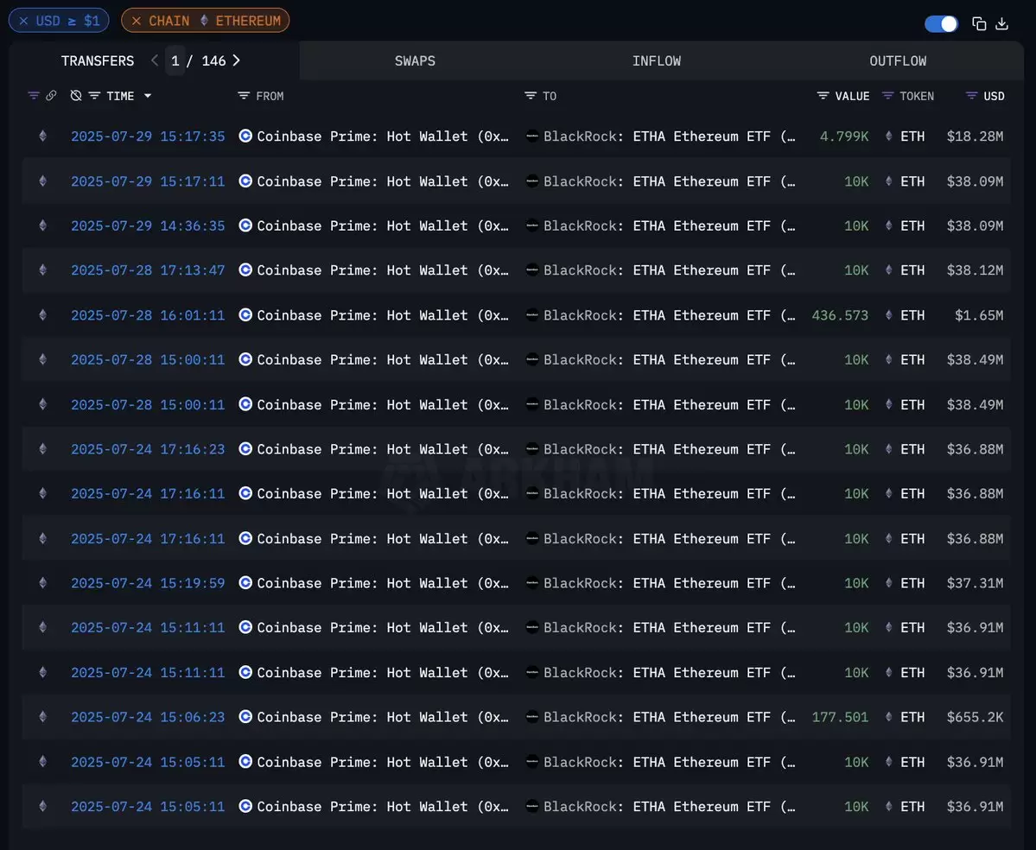Switch to the INFLOW tab
1036x850 pixels.
pos(656,60)
